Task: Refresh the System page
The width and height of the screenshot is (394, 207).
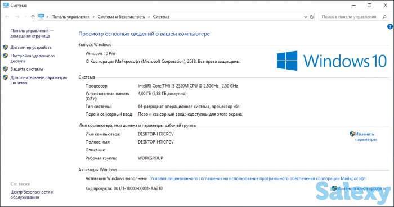Action: click(312, 17)
